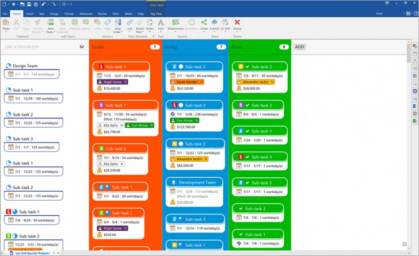Open the File menu

[5, 14]
